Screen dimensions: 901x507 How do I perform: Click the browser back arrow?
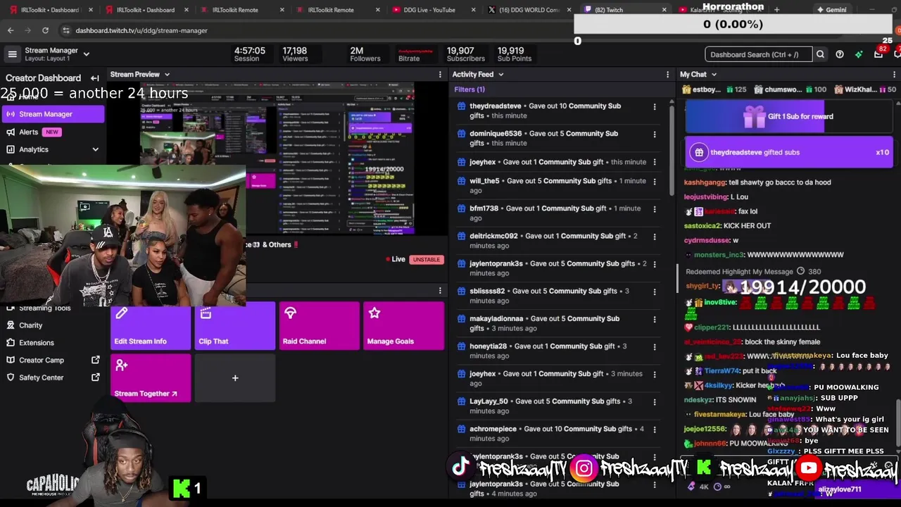pyautogui.click(x=11, y=30)
